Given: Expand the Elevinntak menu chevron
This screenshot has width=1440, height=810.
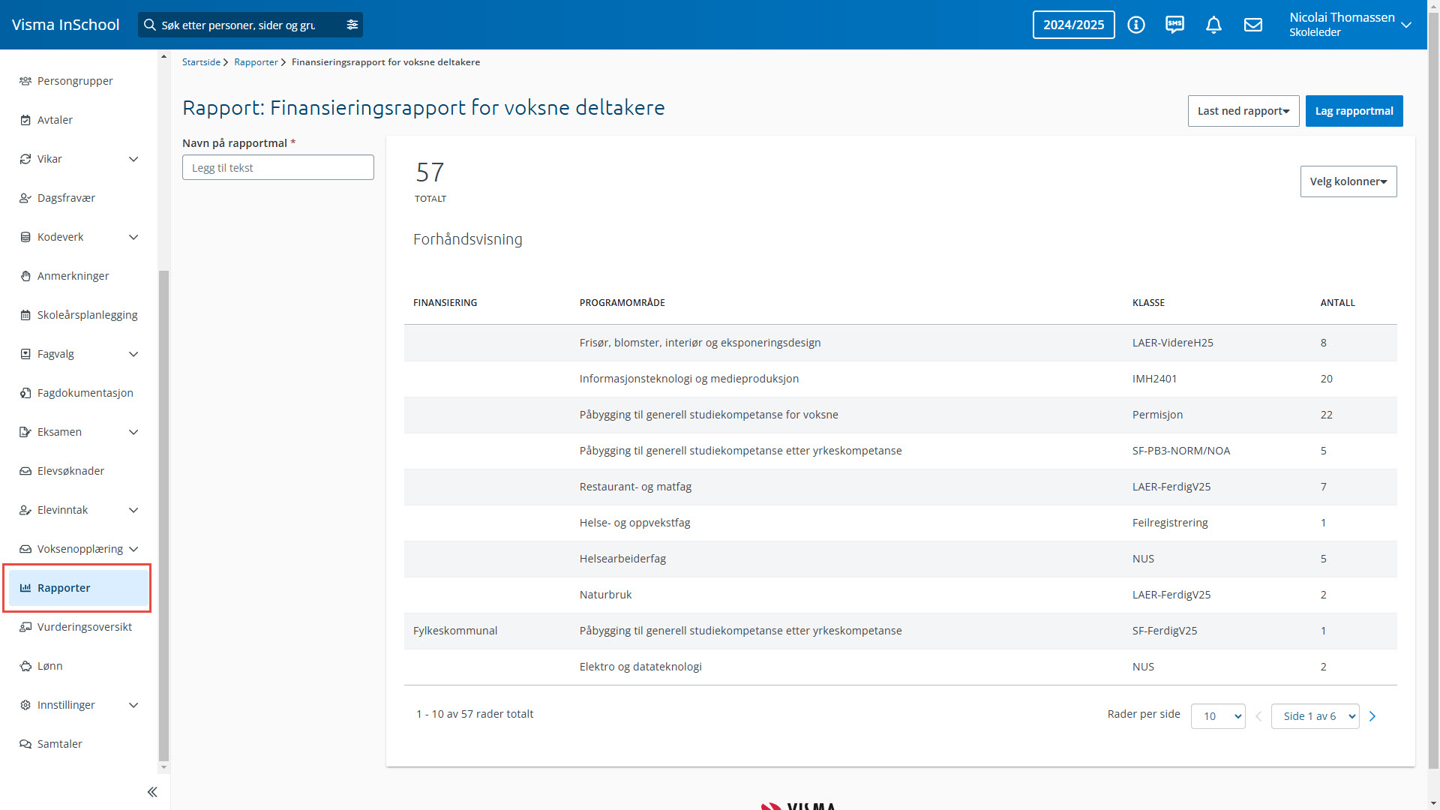Looking at the screenshot, I should pos(133,510).
